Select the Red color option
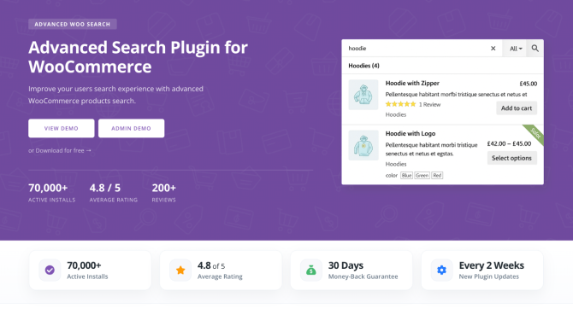 pos(437,175)
